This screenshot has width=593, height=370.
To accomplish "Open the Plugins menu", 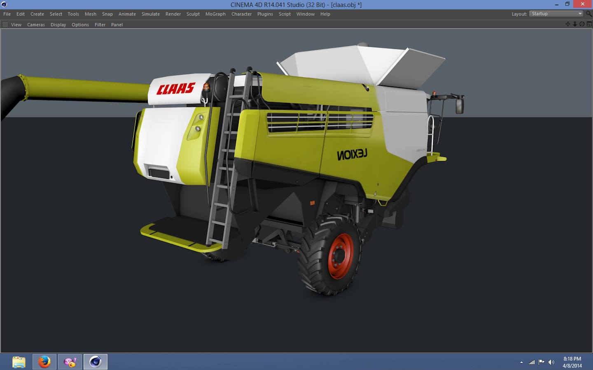I will (x=265, y=14).
